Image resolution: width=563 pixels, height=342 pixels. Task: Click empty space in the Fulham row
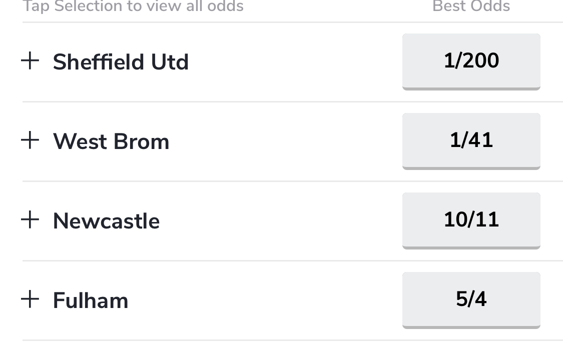coord(266,300)
